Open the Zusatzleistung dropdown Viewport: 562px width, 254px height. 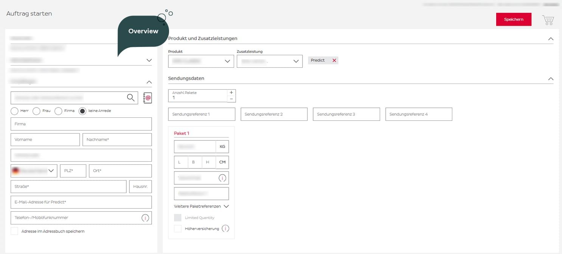269,61
